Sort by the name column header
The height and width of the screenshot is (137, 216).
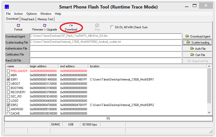[17, 66]
